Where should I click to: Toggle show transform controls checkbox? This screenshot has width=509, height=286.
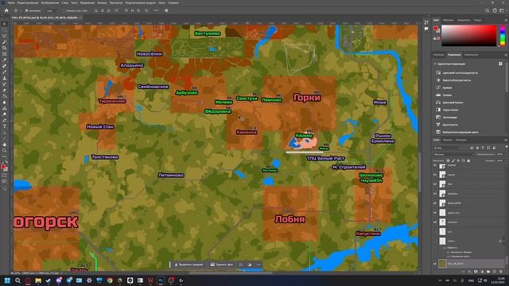64,10
